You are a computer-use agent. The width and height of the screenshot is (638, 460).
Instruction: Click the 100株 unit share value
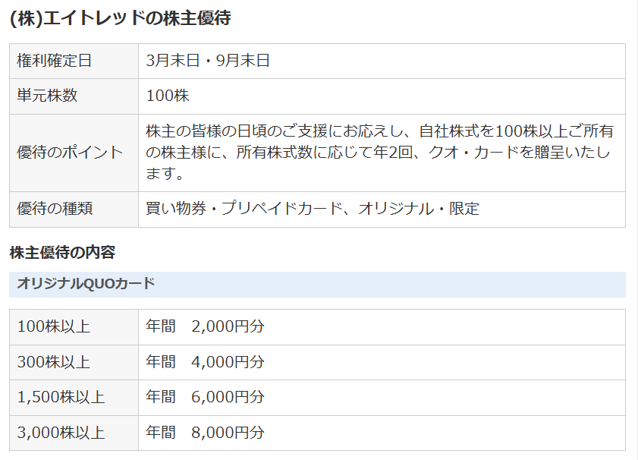click(168, 96)
